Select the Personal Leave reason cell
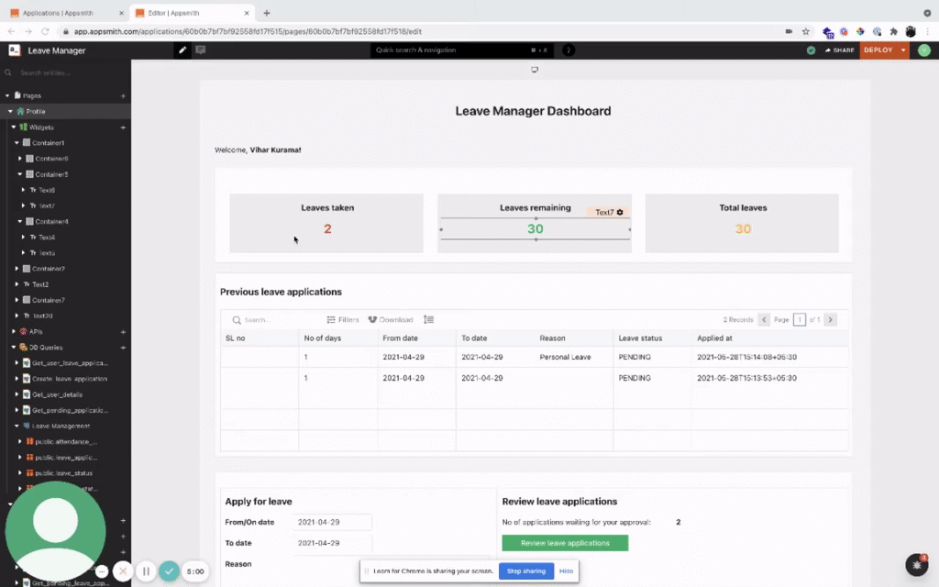Screen dimensions: 939x587 pos(565,357)
